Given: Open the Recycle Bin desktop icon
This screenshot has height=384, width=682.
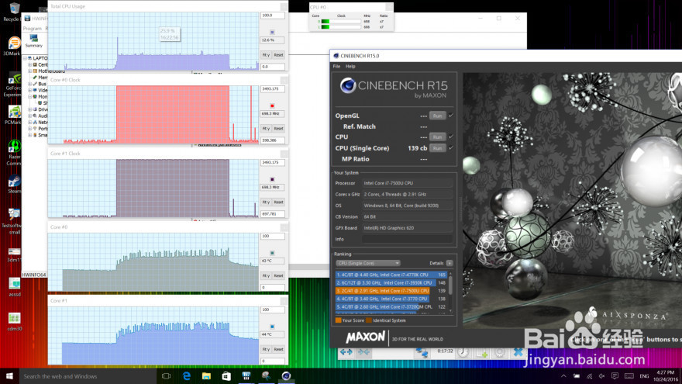Looking at the screenshot, I should click(x=13, y=12).
